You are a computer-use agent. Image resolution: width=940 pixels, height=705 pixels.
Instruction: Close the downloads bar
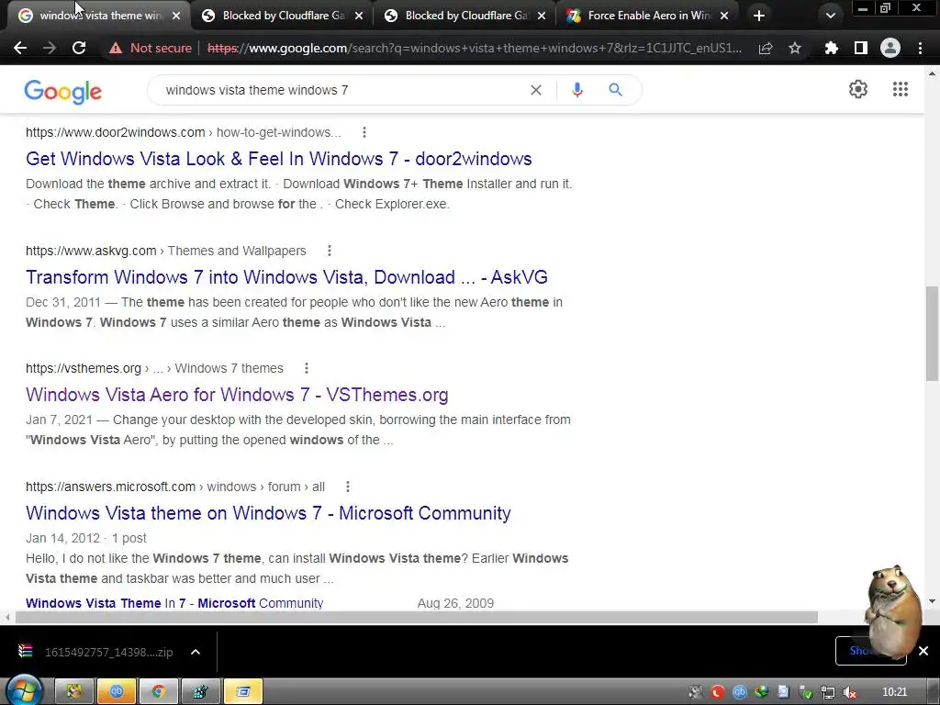click(x=923, y=651)
